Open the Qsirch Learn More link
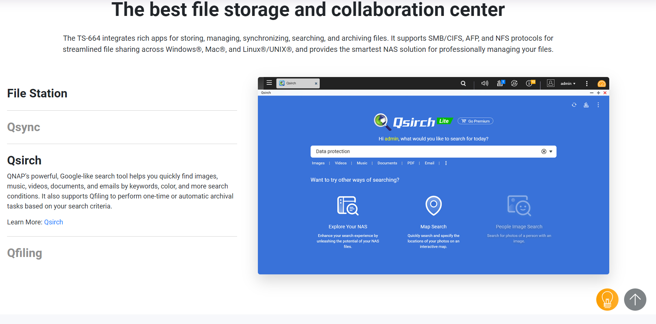The height and width of the screenshot is (324, 656). 53,222
